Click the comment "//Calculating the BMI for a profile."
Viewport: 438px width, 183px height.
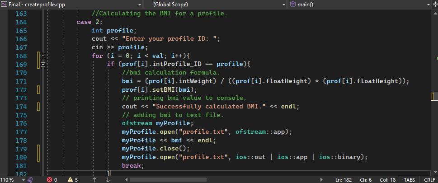[x=160, y=14]
